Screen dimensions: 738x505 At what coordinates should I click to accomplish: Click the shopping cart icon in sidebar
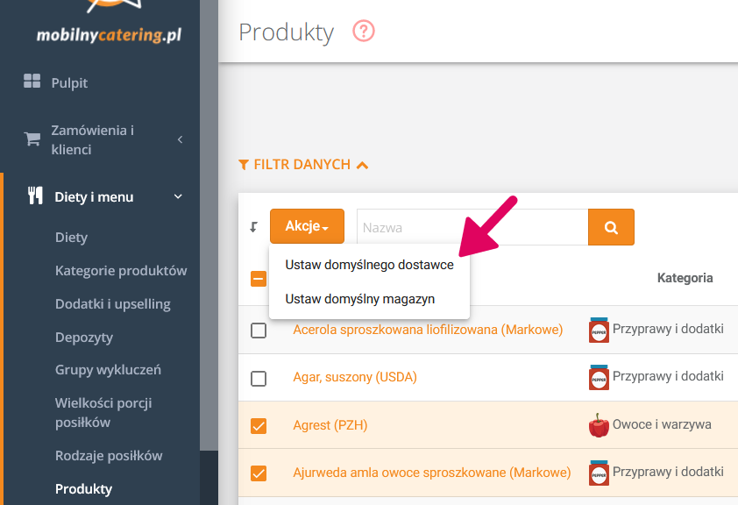(x=32, y=139)
